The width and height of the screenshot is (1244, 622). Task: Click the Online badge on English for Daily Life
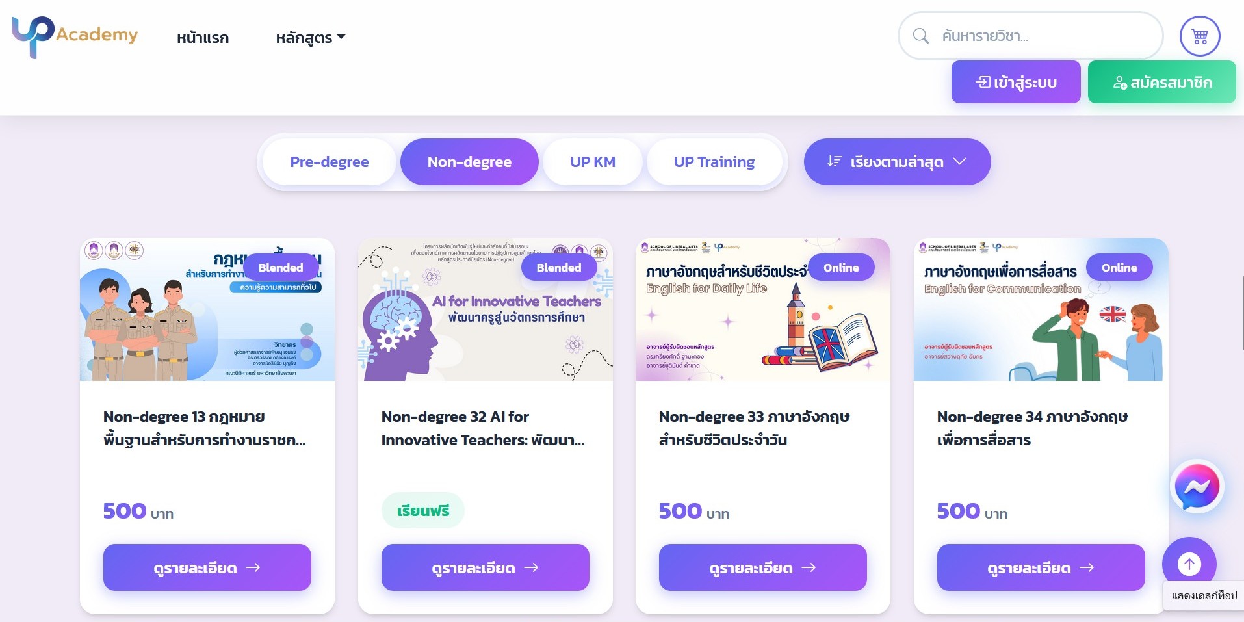click(841, 268)
